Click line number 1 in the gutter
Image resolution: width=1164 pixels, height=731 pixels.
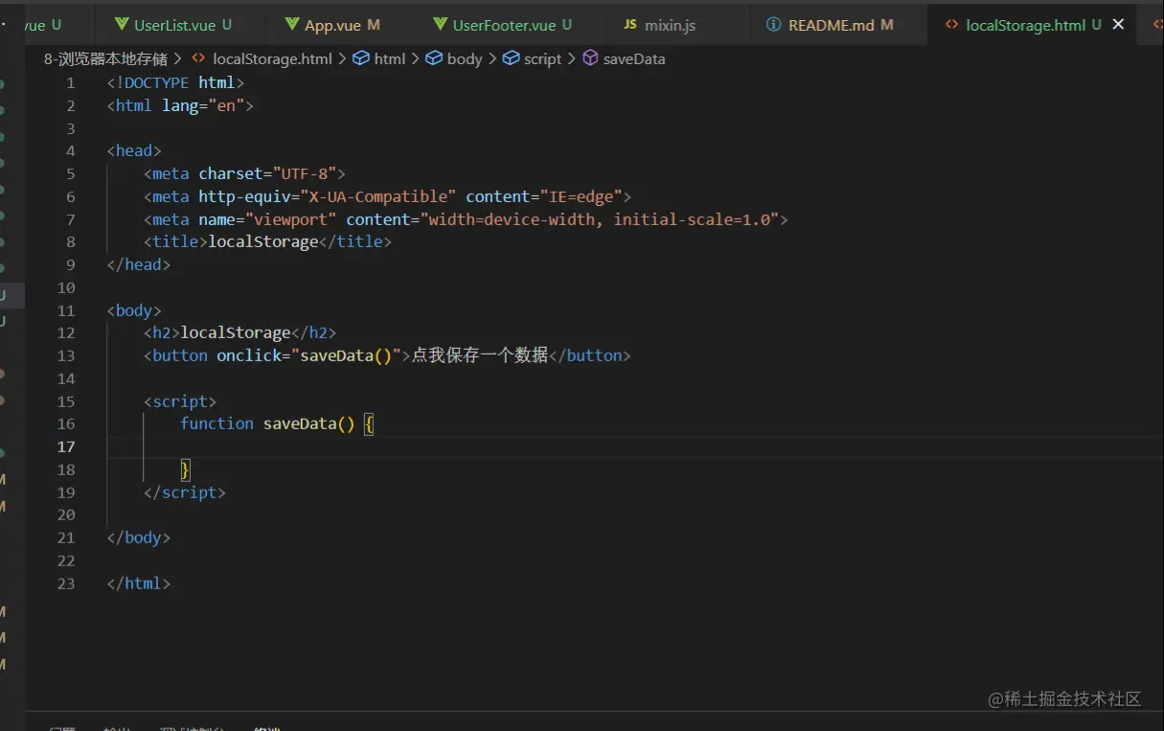[x=70, y=83]
